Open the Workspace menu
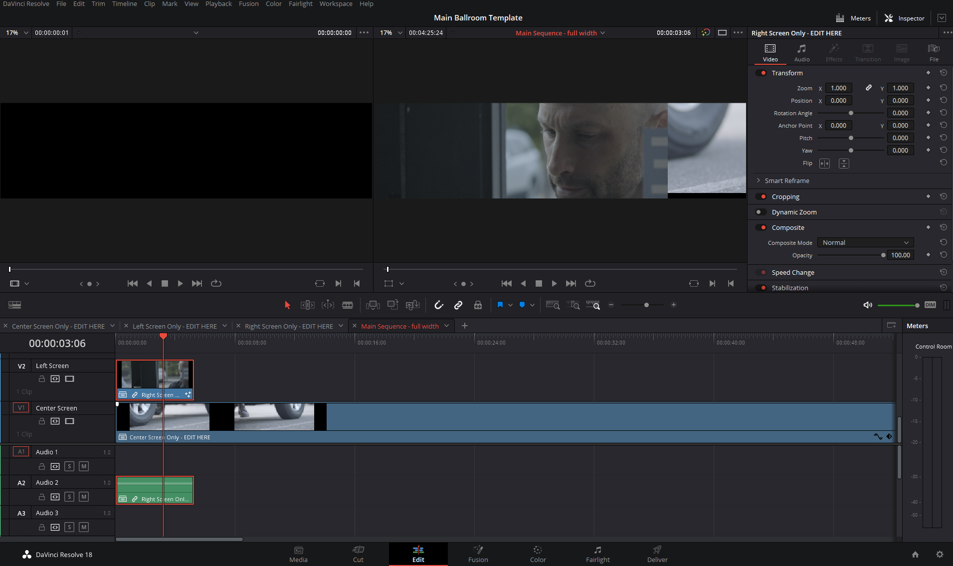 pyautogui.click(x=336, y=4)
